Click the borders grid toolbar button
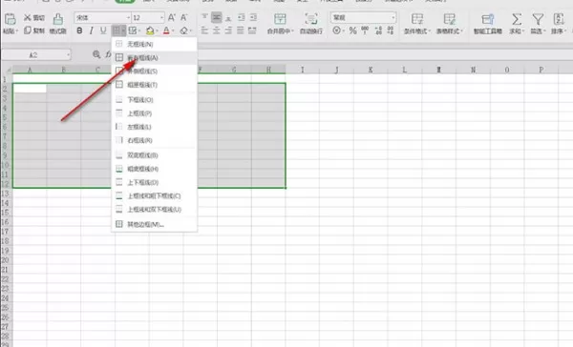The image size is (573, 347). pyautogui.click(x=117, y=31)
